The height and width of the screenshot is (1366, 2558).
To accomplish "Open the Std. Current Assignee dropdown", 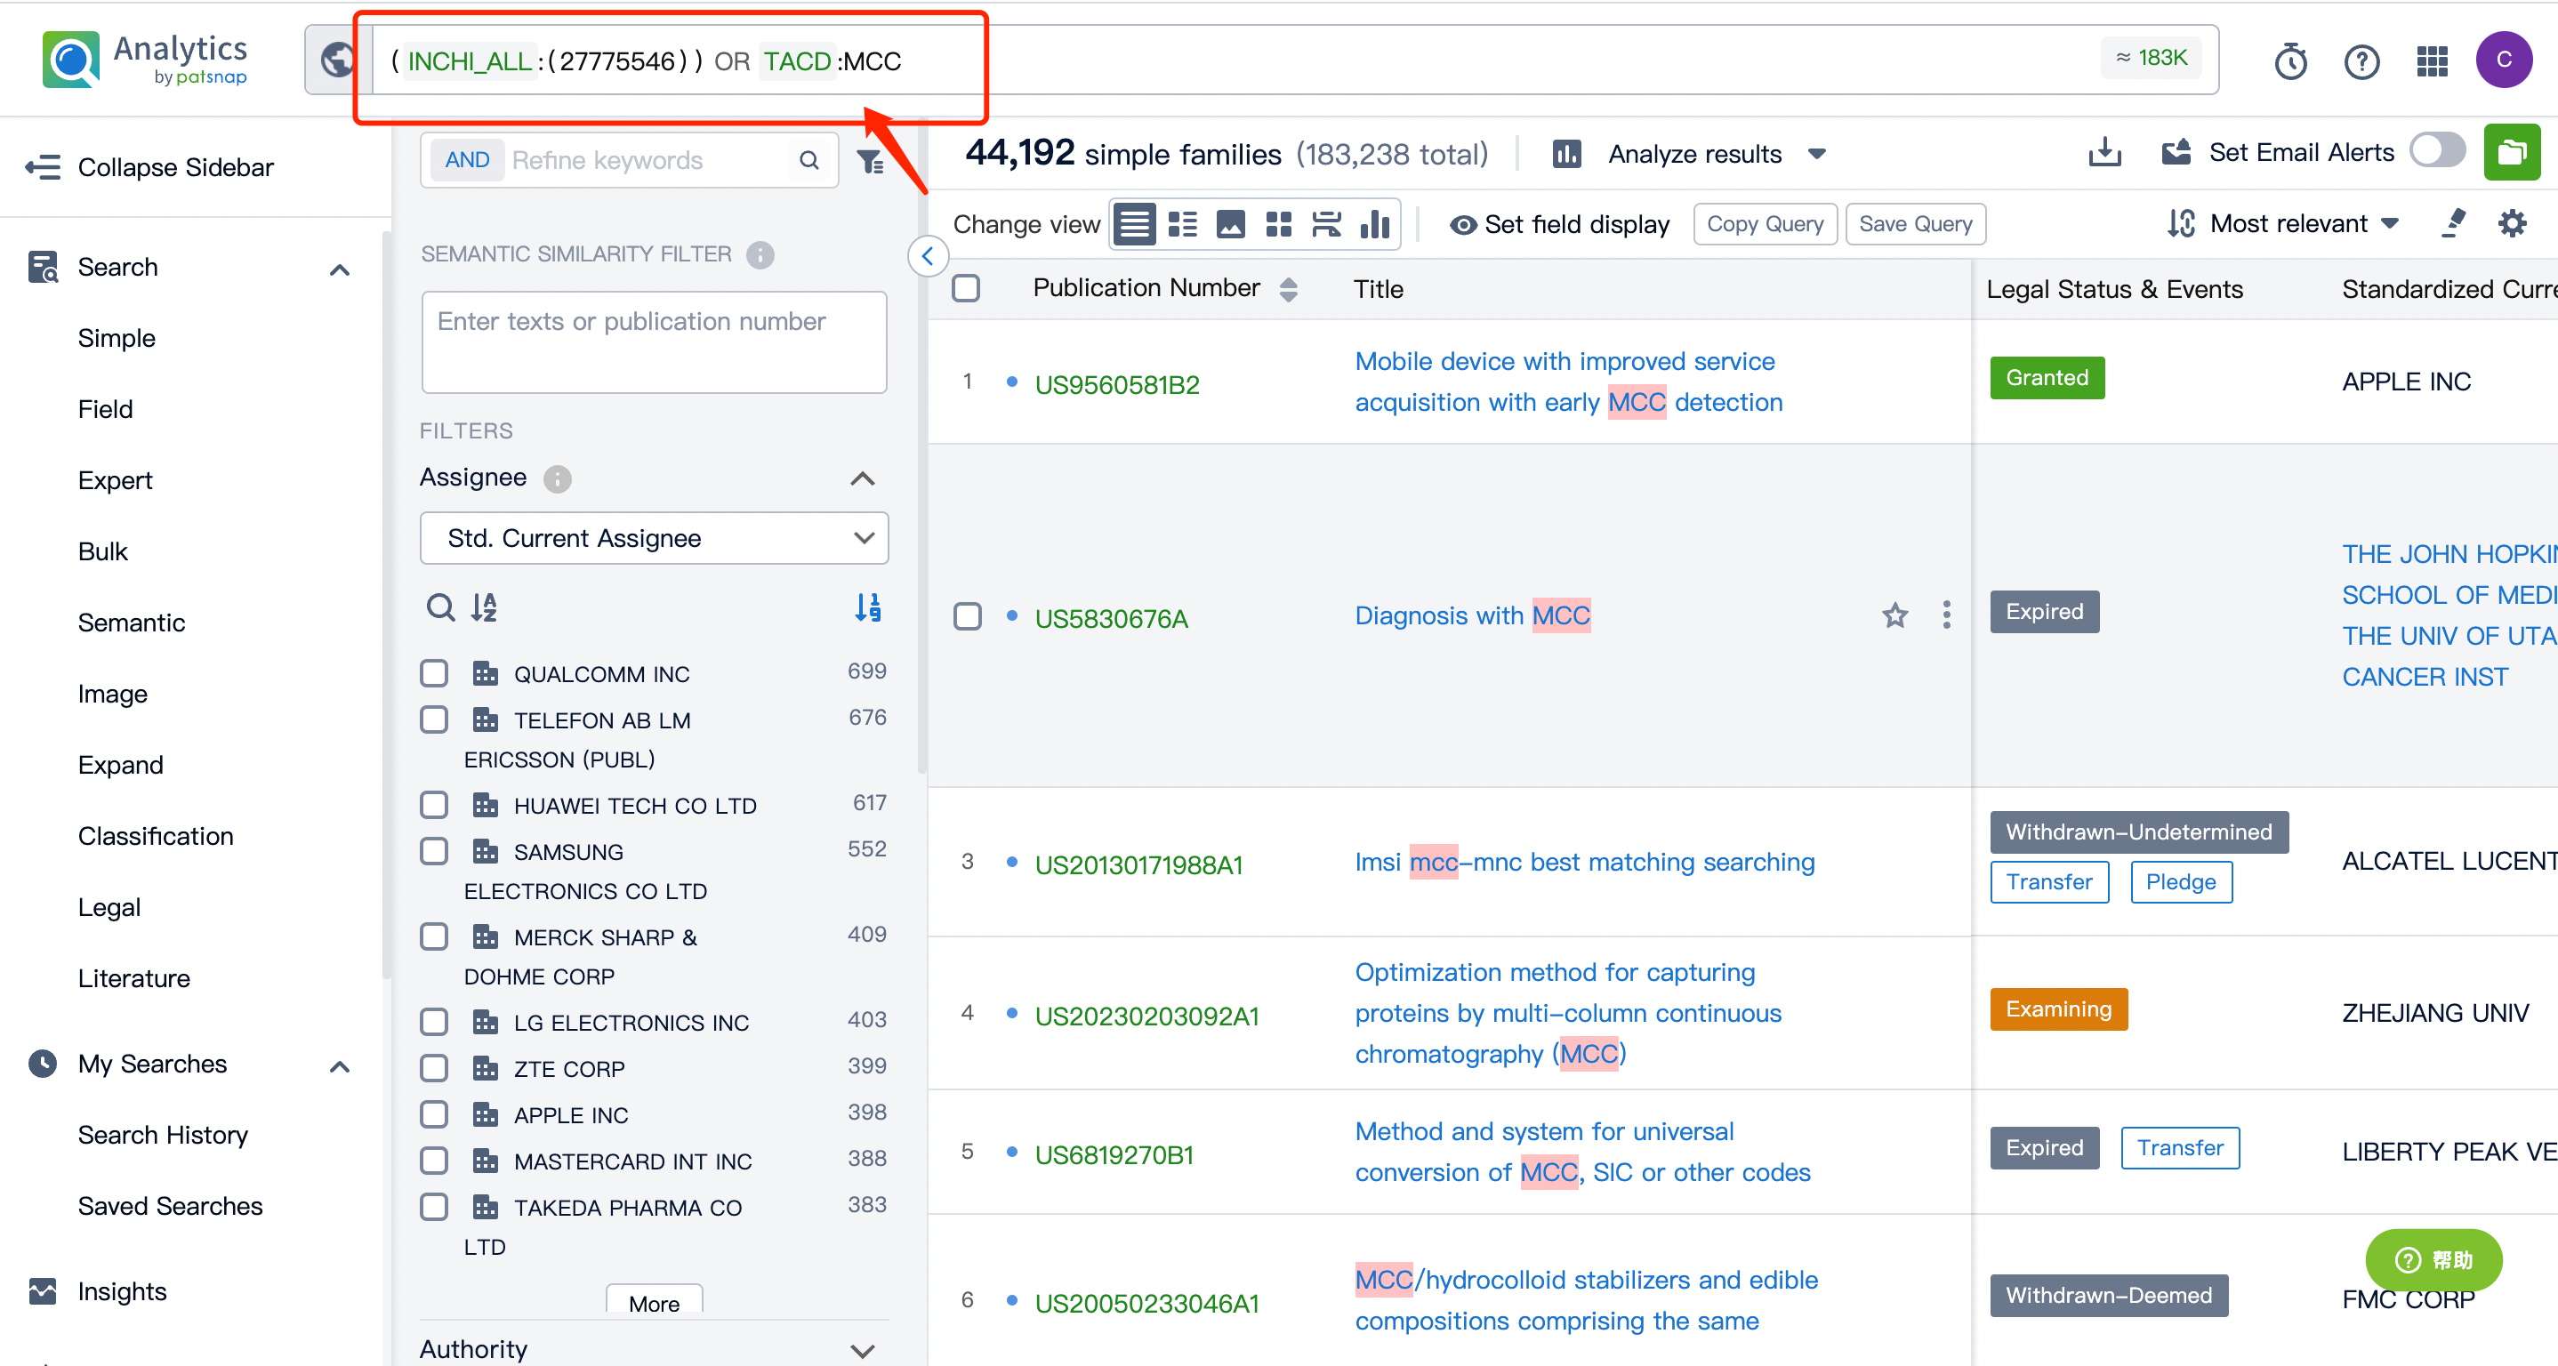I will pyautogui.click(x=653, y=539).
